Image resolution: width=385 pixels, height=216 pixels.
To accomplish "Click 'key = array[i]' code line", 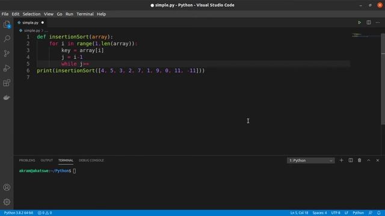I will tap(82, 50).
